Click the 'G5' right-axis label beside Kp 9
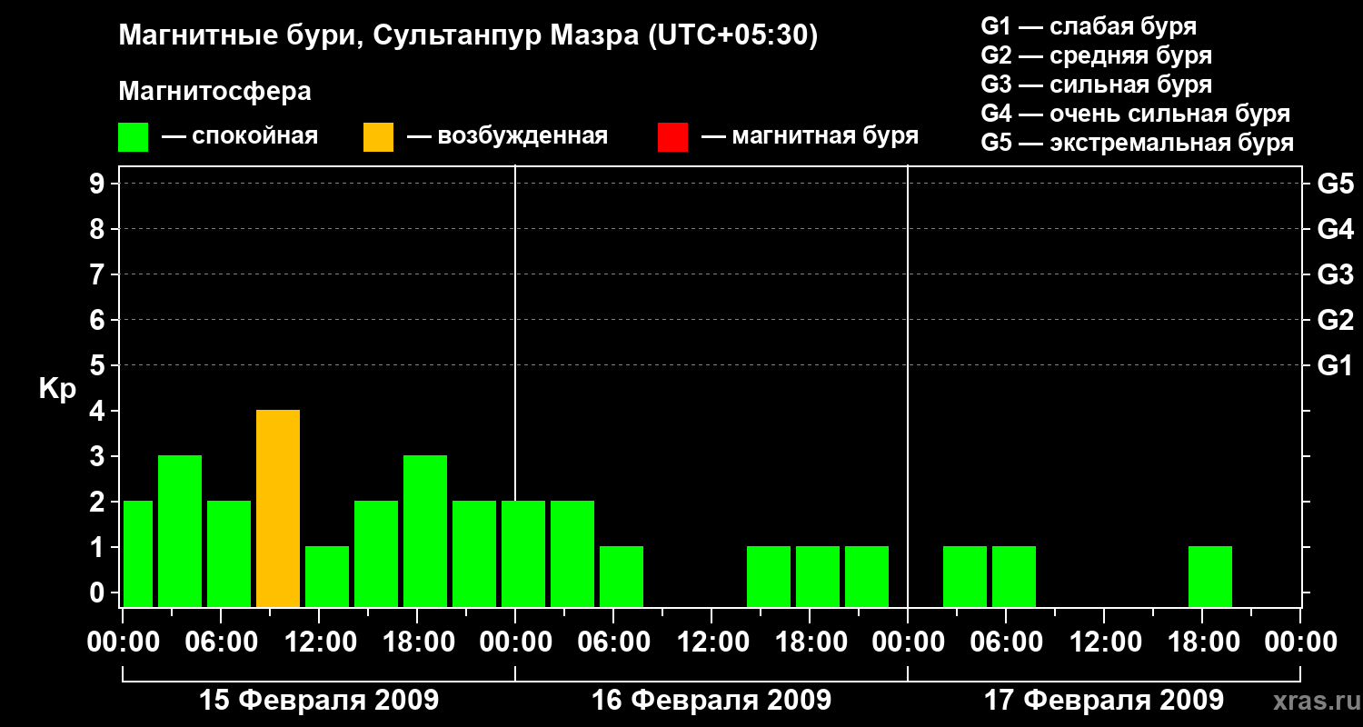The height and width of the screenshot is (727, 1363). 1335,184
